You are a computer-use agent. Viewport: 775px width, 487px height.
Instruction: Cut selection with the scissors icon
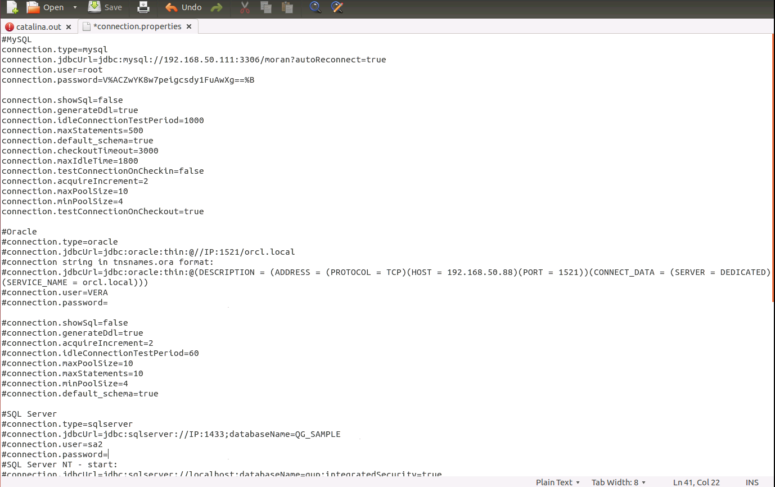pos(245,7)
